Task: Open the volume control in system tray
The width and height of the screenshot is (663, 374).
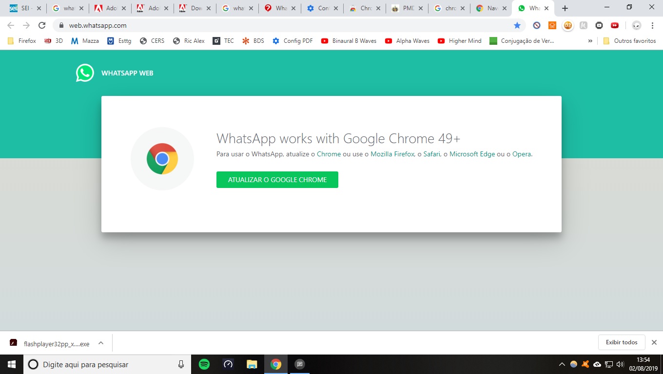Action: point(620,364)
